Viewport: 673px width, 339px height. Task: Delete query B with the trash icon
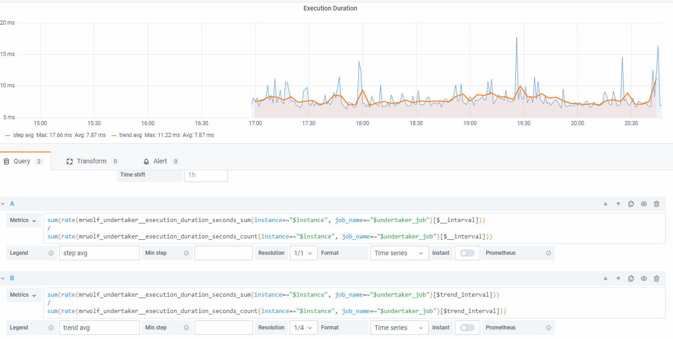click(656, 278)
